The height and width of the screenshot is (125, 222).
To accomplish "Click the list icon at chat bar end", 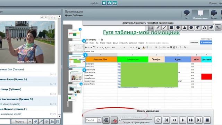I will (x=58, y=122).
